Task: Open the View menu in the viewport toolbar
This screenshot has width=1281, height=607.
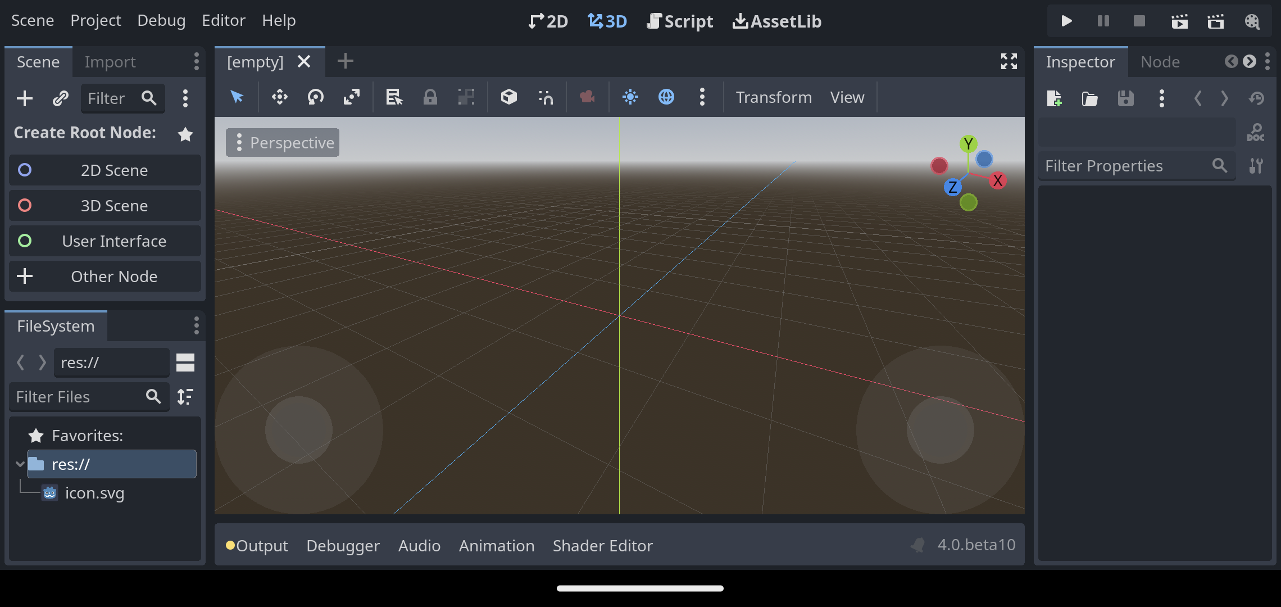Action: pos(846,97)
